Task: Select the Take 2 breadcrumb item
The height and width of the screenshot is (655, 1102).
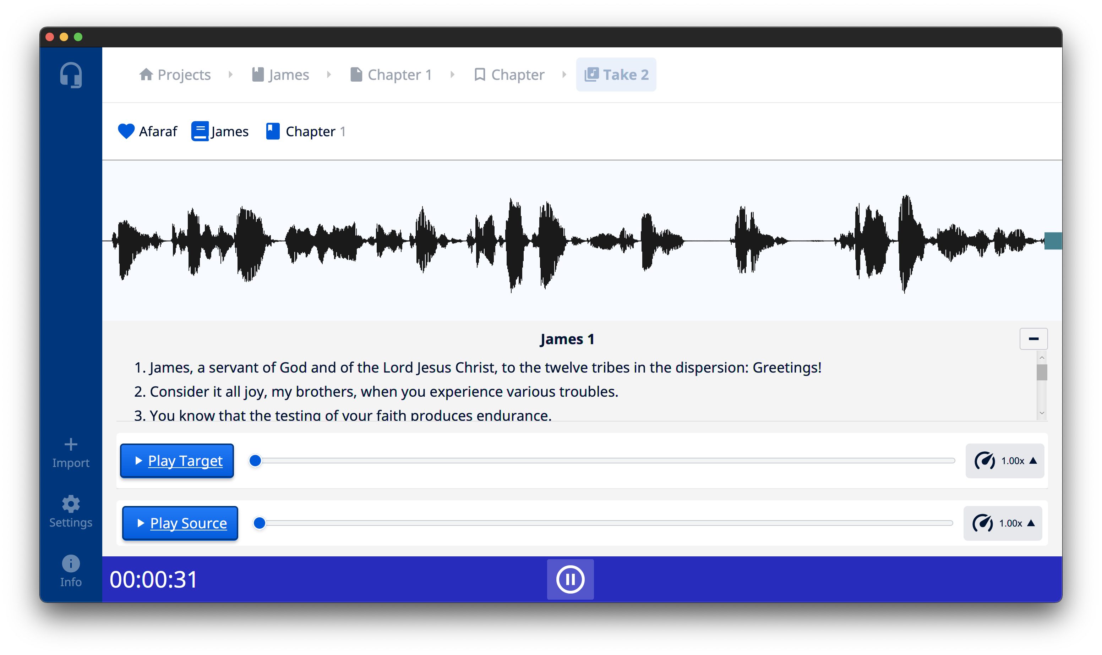Action: [x=616, y=75]
